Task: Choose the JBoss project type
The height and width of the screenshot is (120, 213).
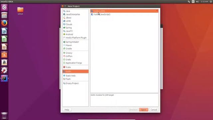Action: pyautogui.click(x=76, y=18)
